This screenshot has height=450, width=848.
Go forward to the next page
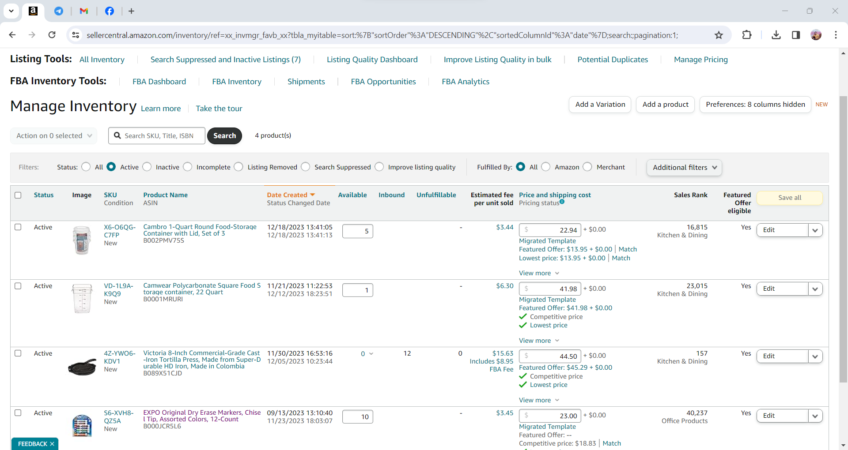tap(32, 35)
